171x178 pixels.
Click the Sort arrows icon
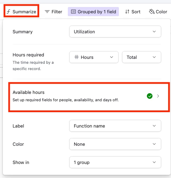pos(127,12)
